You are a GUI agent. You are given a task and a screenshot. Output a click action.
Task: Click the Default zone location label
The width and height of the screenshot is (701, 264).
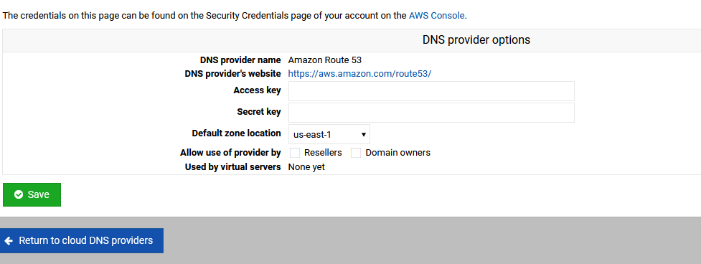(237, 133)
